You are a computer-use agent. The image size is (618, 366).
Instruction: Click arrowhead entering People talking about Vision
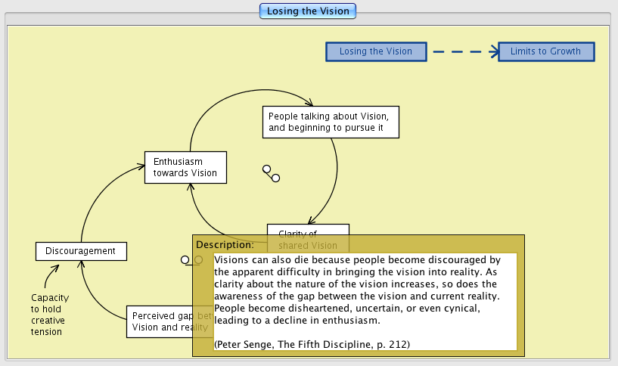coord(308,104)
